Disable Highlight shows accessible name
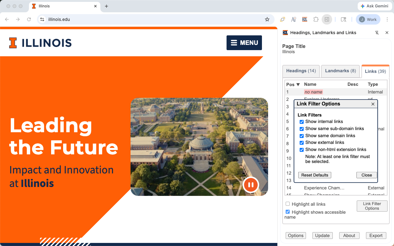This screenshot has height=246, width=394. pyautogui.click(x=288, y=212)
